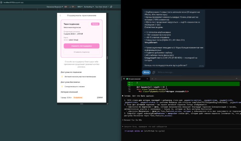Click the viewport width field showing 425
Image resolution: width=241 pixels, height=141 pixels.
tap(66, 7)
